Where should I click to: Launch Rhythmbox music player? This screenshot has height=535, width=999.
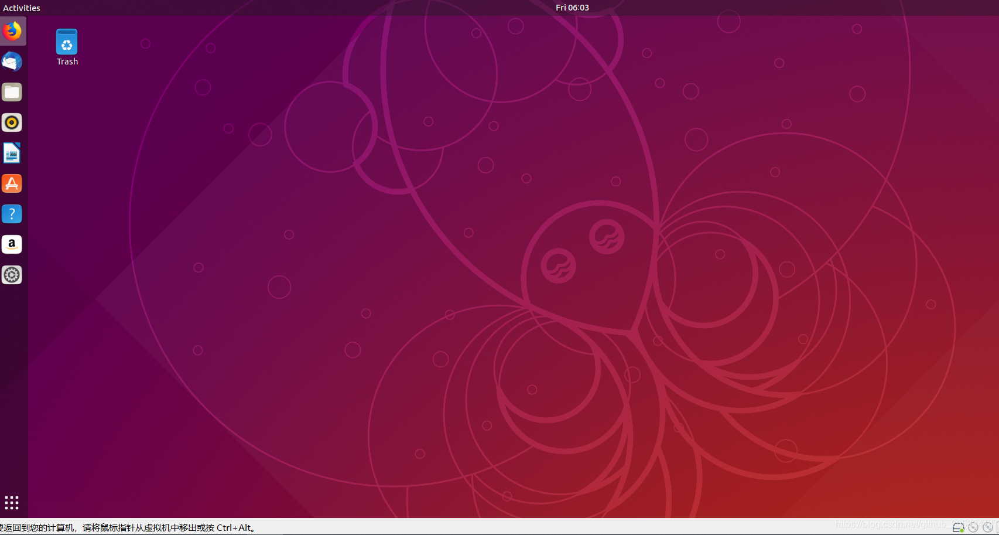[12, 122]
